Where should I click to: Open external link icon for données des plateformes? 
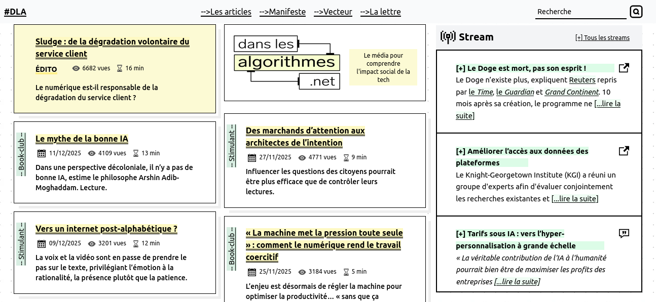point(624,151)
